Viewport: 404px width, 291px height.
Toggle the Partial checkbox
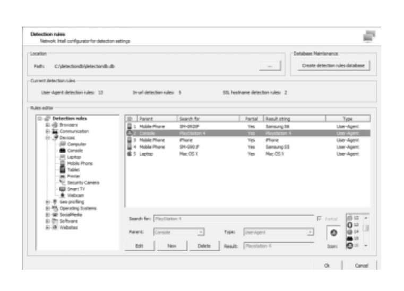[x=320, y=219]
